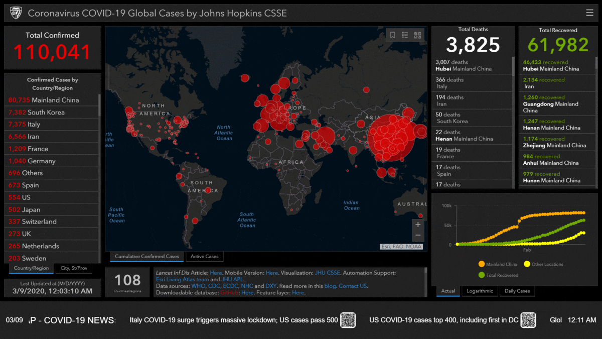Click the large red circle over China
The image size is (602, 339).
pos(391,138)
